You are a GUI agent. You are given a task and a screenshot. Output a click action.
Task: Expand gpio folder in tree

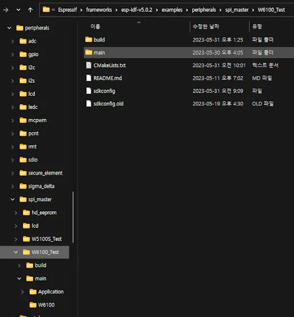click(13, 54)
